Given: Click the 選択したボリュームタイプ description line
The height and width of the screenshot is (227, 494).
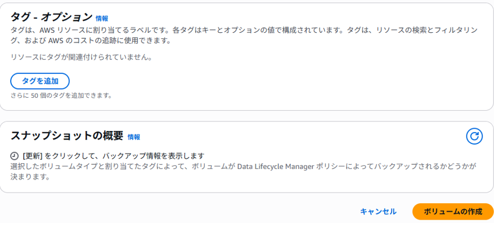Looking at the screenshot, I should 243,167.
